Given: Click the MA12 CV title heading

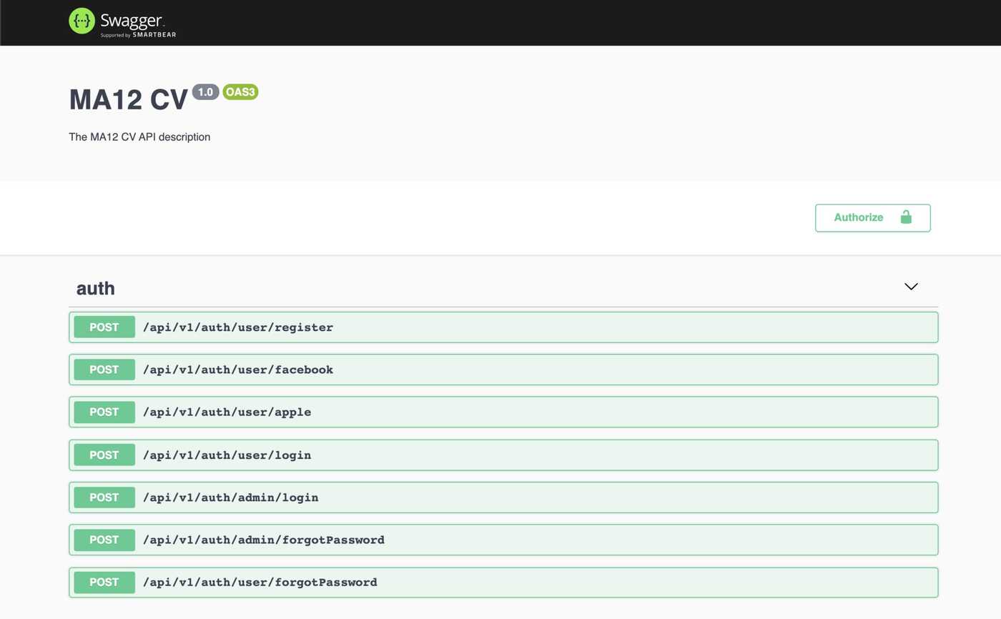Looking at the screenshot, I should 127,99.
